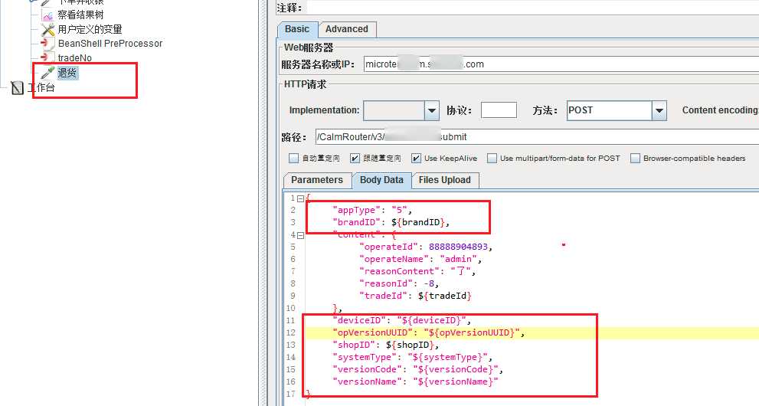Toggle Browser-compatible headers checkbox
This screenshot has height=406, width=759.
(635, 159)
